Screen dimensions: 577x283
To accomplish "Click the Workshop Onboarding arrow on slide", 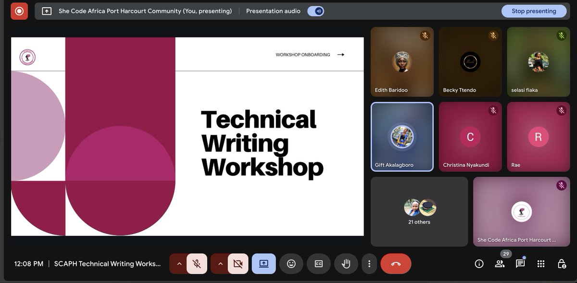I will [341, 55].
